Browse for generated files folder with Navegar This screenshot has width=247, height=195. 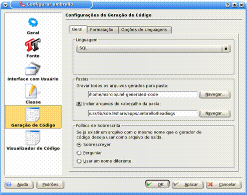[215, 94]
